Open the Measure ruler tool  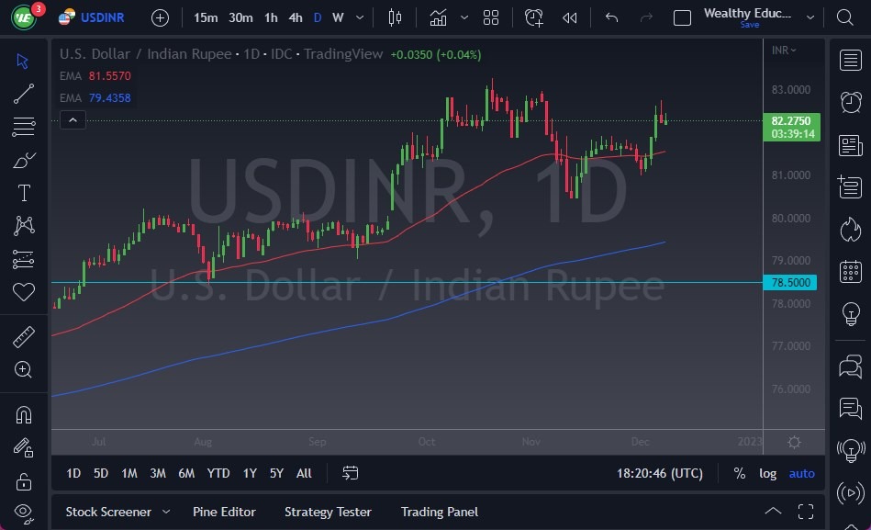point(23,336)
